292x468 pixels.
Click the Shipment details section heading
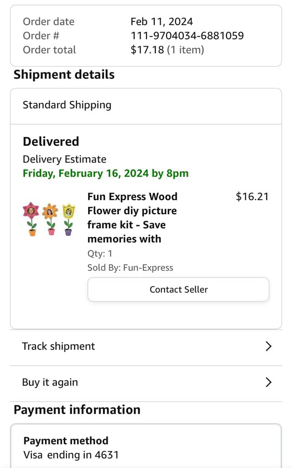pos(64,75)
